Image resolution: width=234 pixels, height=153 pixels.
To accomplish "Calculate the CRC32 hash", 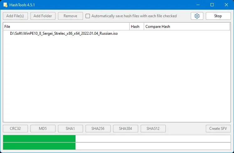I will click(15, 129).
